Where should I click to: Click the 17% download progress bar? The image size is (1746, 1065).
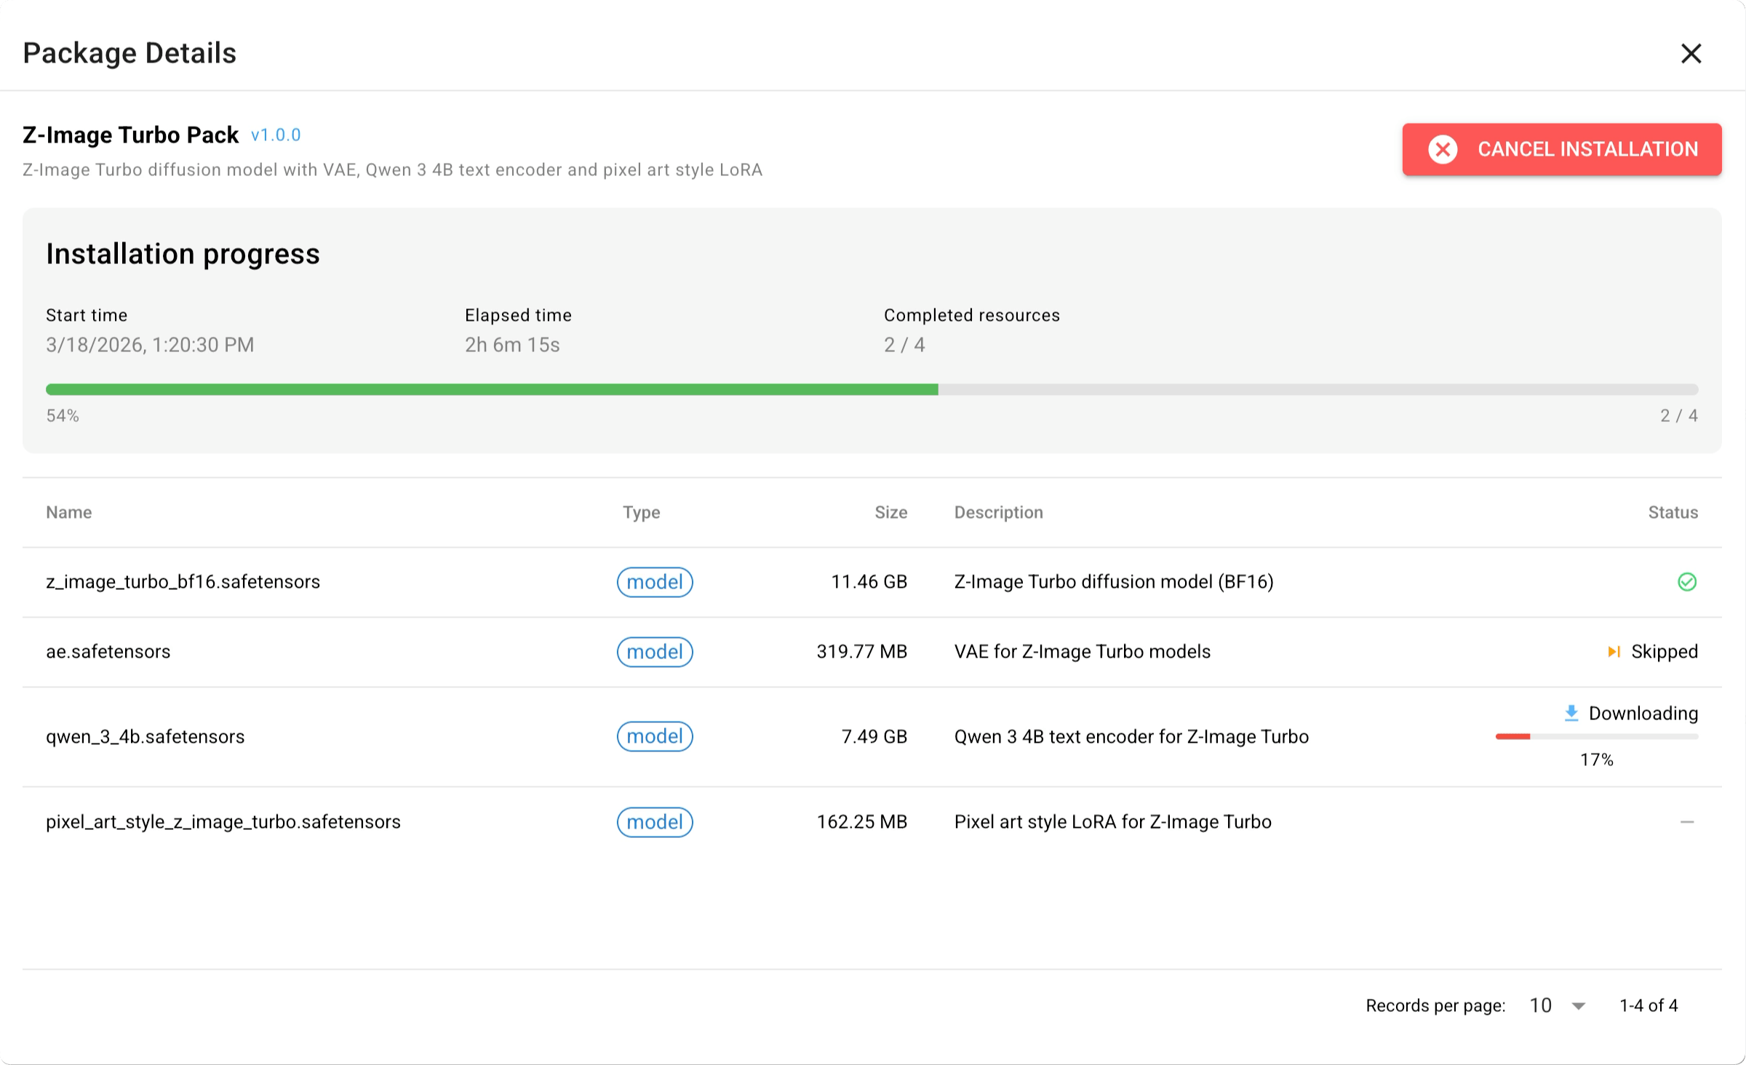tap(1597, 736)
